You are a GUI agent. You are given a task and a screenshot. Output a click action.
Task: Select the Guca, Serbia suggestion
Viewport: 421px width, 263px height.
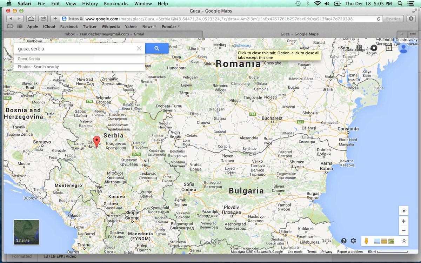point(79,59)
